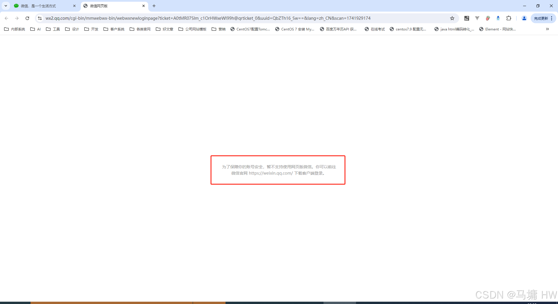Click the back navigation arrow

(x=6, y=18)
